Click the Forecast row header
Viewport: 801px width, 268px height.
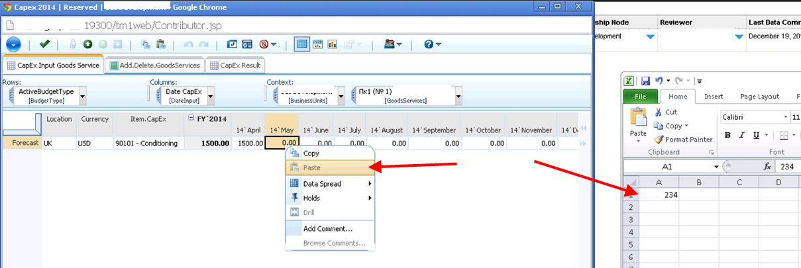(22, 143)
